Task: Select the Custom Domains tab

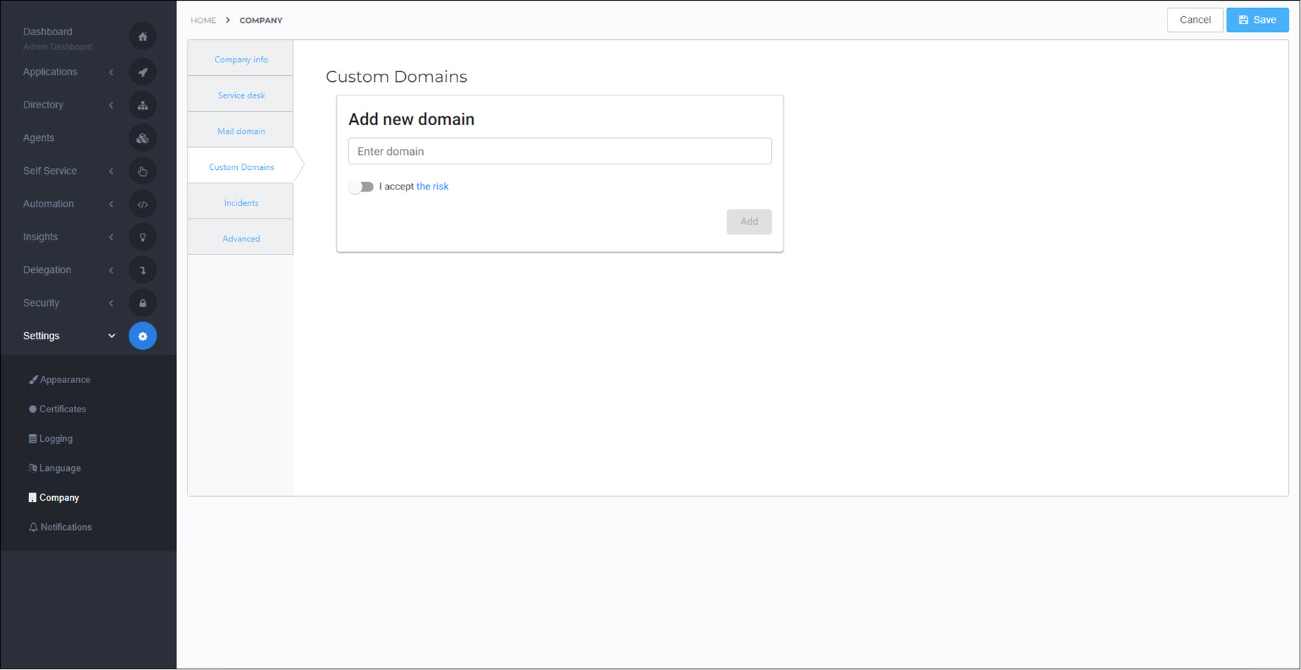Action: [x=242, y=166]
